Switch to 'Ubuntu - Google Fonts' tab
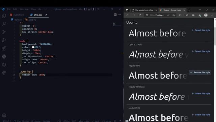The width and height of the screenshot is (216, 122). point(172,10)
